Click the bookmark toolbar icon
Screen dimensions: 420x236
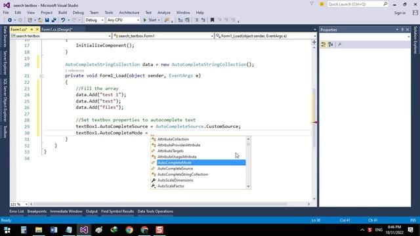click(x=212, y=20)
